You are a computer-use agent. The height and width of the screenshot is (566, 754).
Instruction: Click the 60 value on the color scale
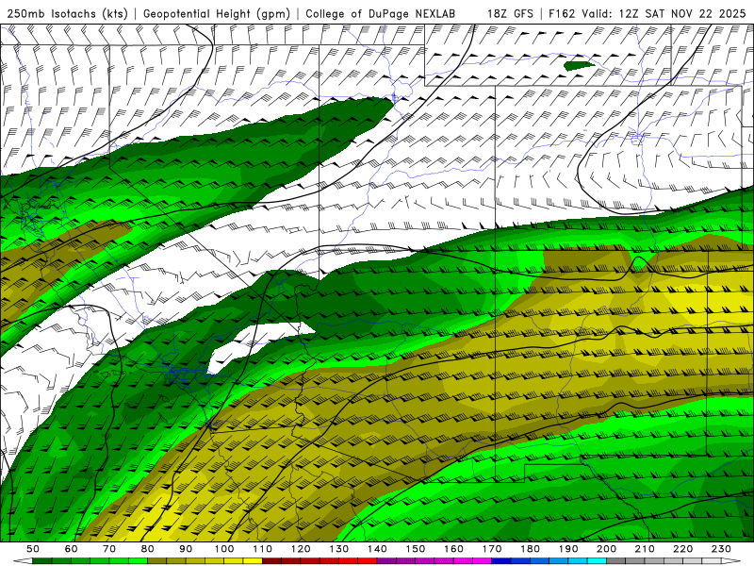tap(72, 549)
